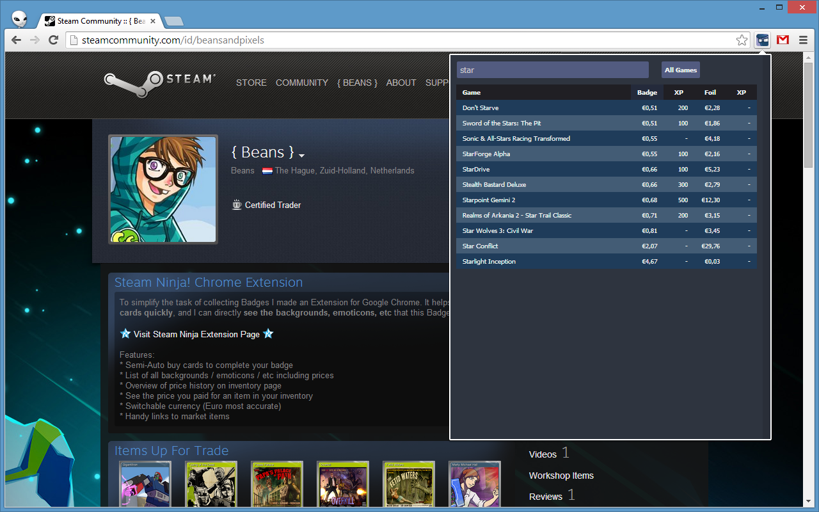The image size is (819, 512).
Task: Bookmark this page with the star icon
Action: tap(742, 40)
